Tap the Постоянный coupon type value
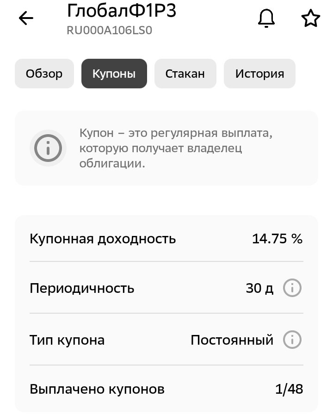This screenshot has width=333, height=415. [232, 340]
